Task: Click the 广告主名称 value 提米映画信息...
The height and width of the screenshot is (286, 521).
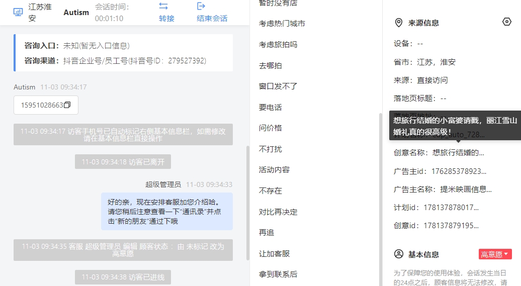Action: (x=466, y=189)
